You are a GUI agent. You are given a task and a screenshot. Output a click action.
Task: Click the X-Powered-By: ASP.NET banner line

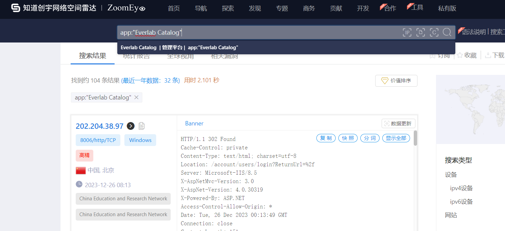[213, 198]
